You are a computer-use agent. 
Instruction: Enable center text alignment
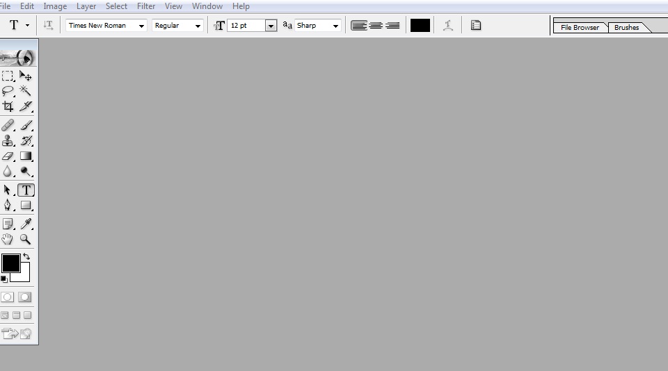point(376,26)
